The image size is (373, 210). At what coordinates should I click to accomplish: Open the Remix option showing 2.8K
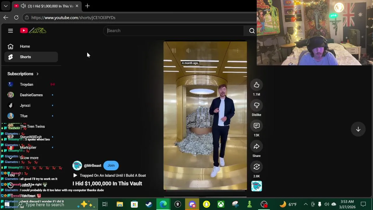256,167
